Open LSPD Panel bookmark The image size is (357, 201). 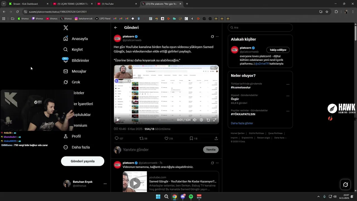103,19
